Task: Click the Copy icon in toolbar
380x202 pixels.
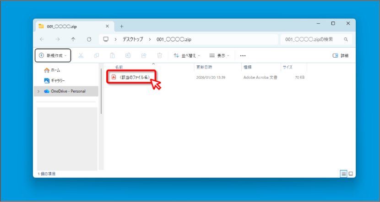Action: pyautogui.click(x=97, y=55)
